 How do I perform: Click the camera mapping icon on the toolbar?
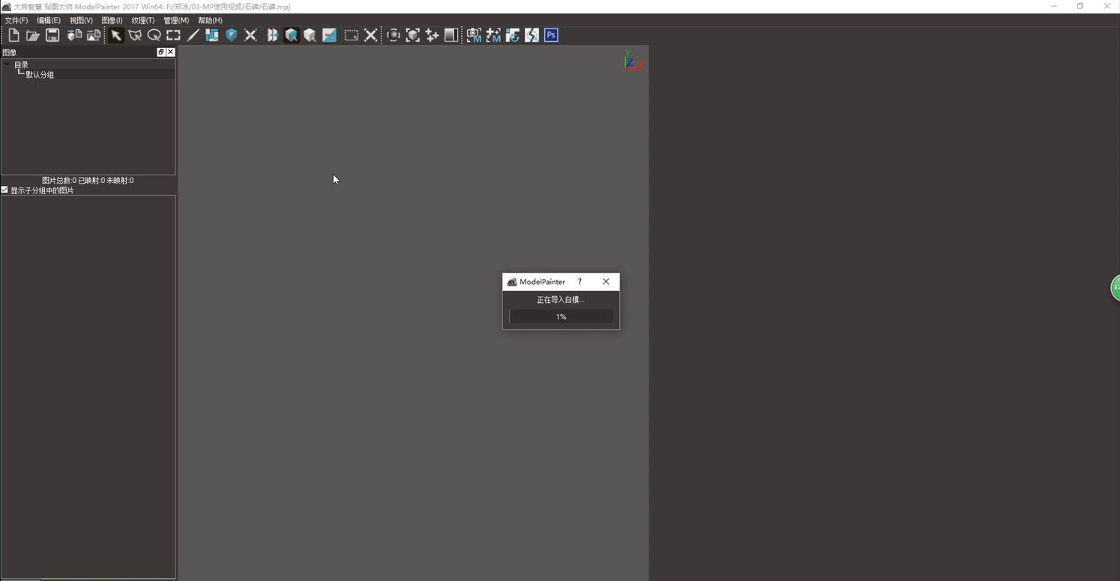(x=475, y=35)
